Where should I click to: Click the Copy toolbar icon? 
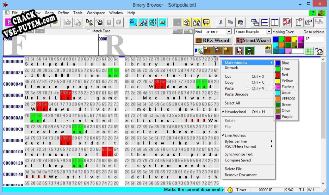click(x=231, y=22)
